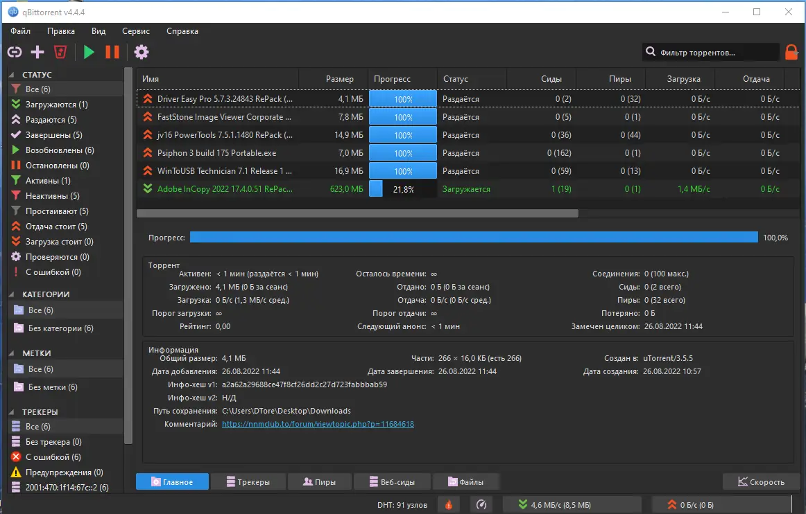
Task: Collapse the МЕТКИ section
Action: tap(12, 353)
